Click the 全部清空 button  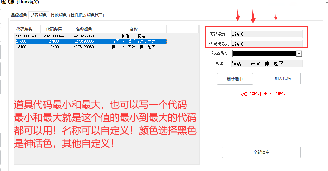point(261,152)
